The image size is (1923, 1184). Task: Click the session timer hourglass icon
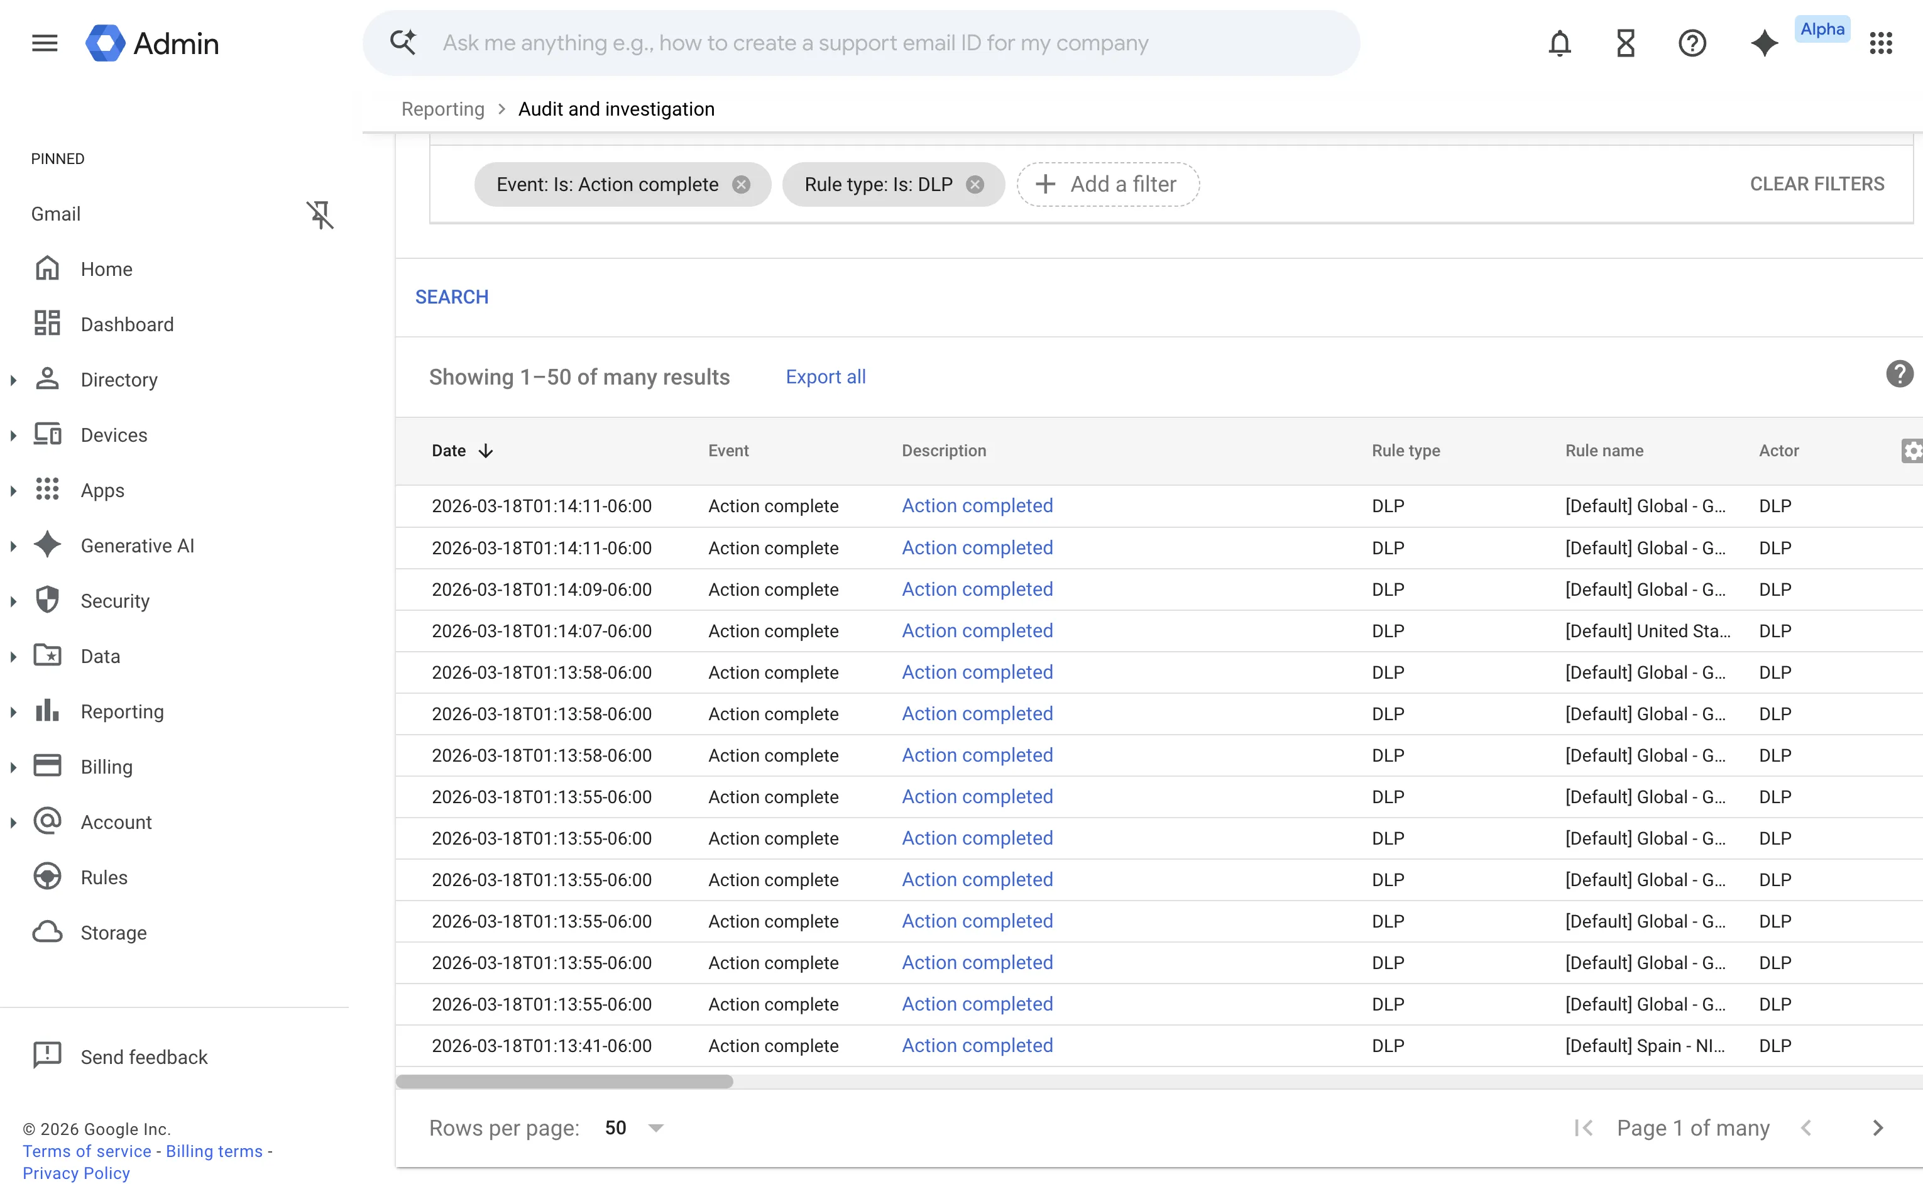click(1626, 43)
